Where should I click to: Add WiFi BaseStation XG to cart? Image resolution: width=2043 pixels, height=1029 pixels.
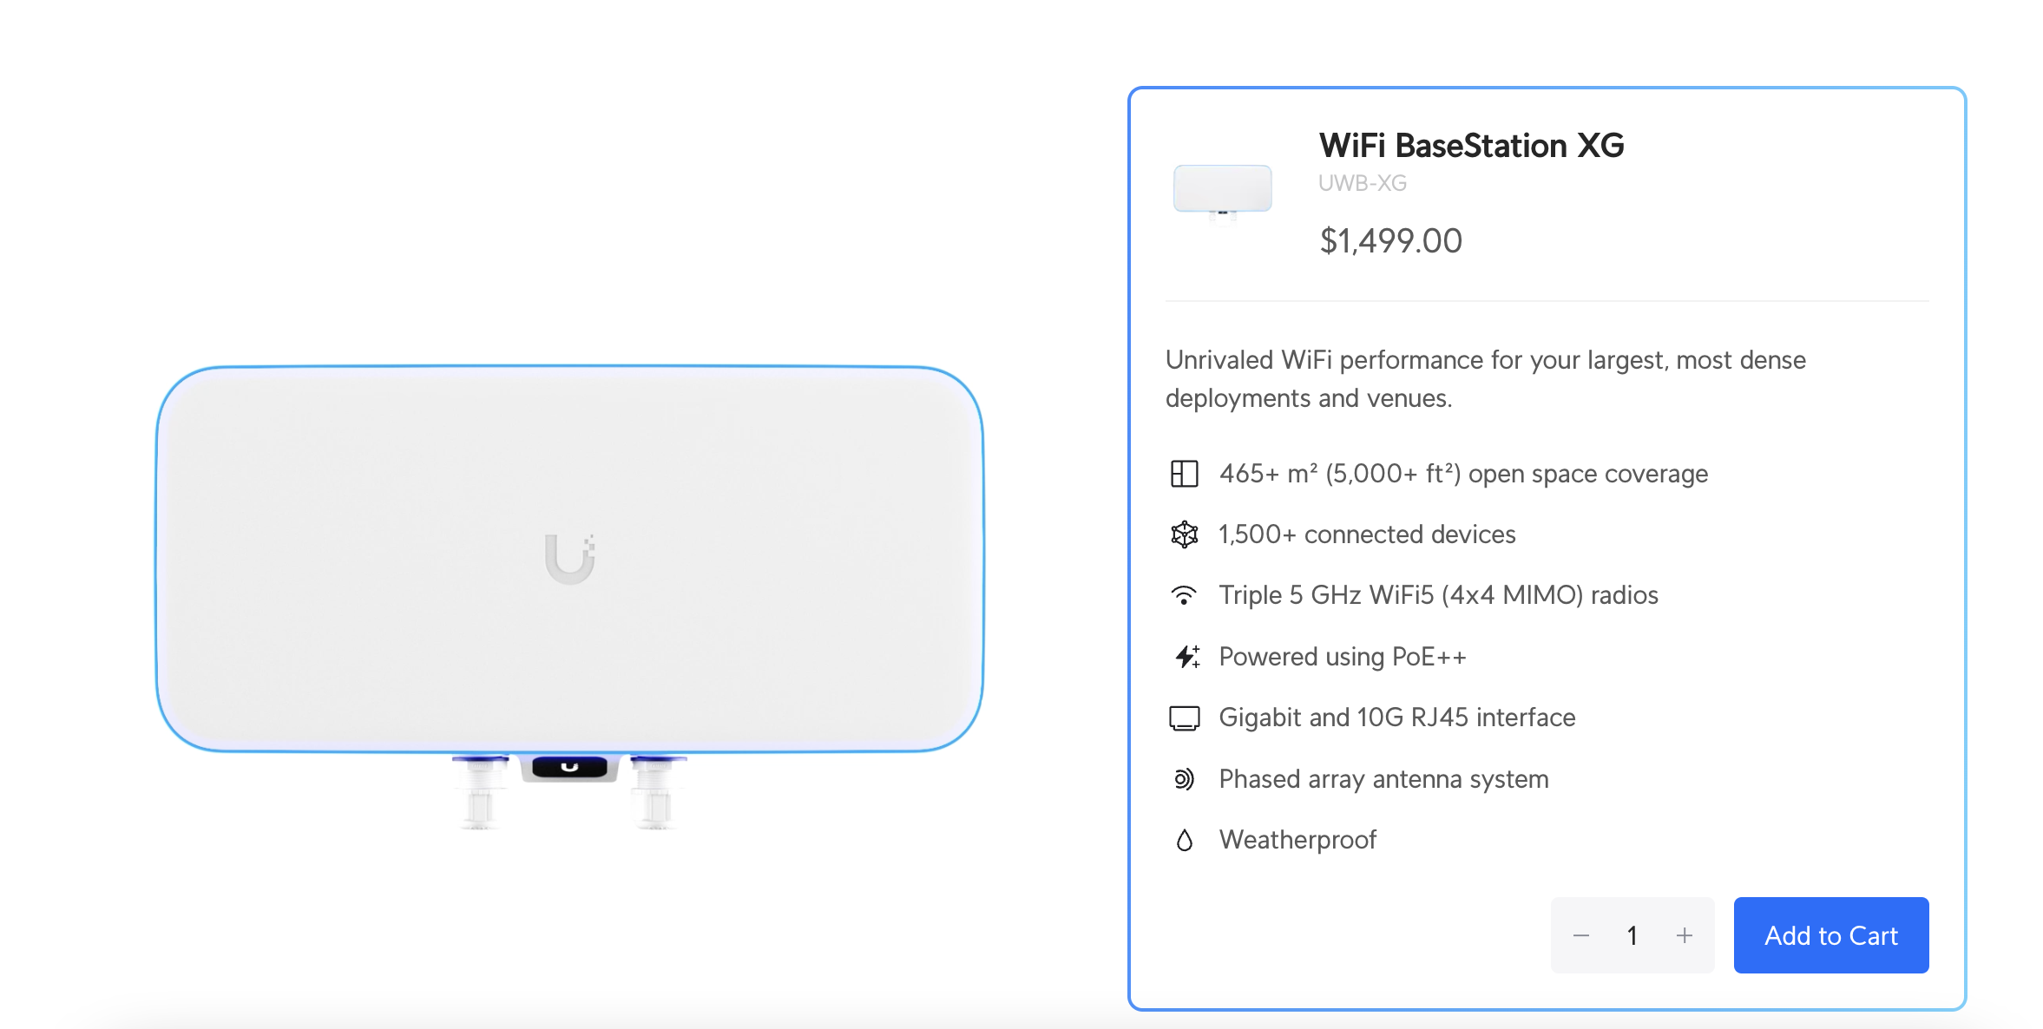click(1830, 935)
